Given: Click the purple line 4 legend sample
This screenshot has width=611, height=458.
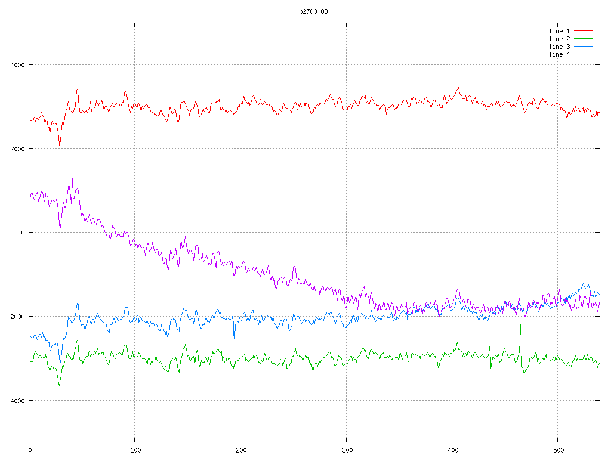Looking at the screenshot, I should tap(584, 54).
